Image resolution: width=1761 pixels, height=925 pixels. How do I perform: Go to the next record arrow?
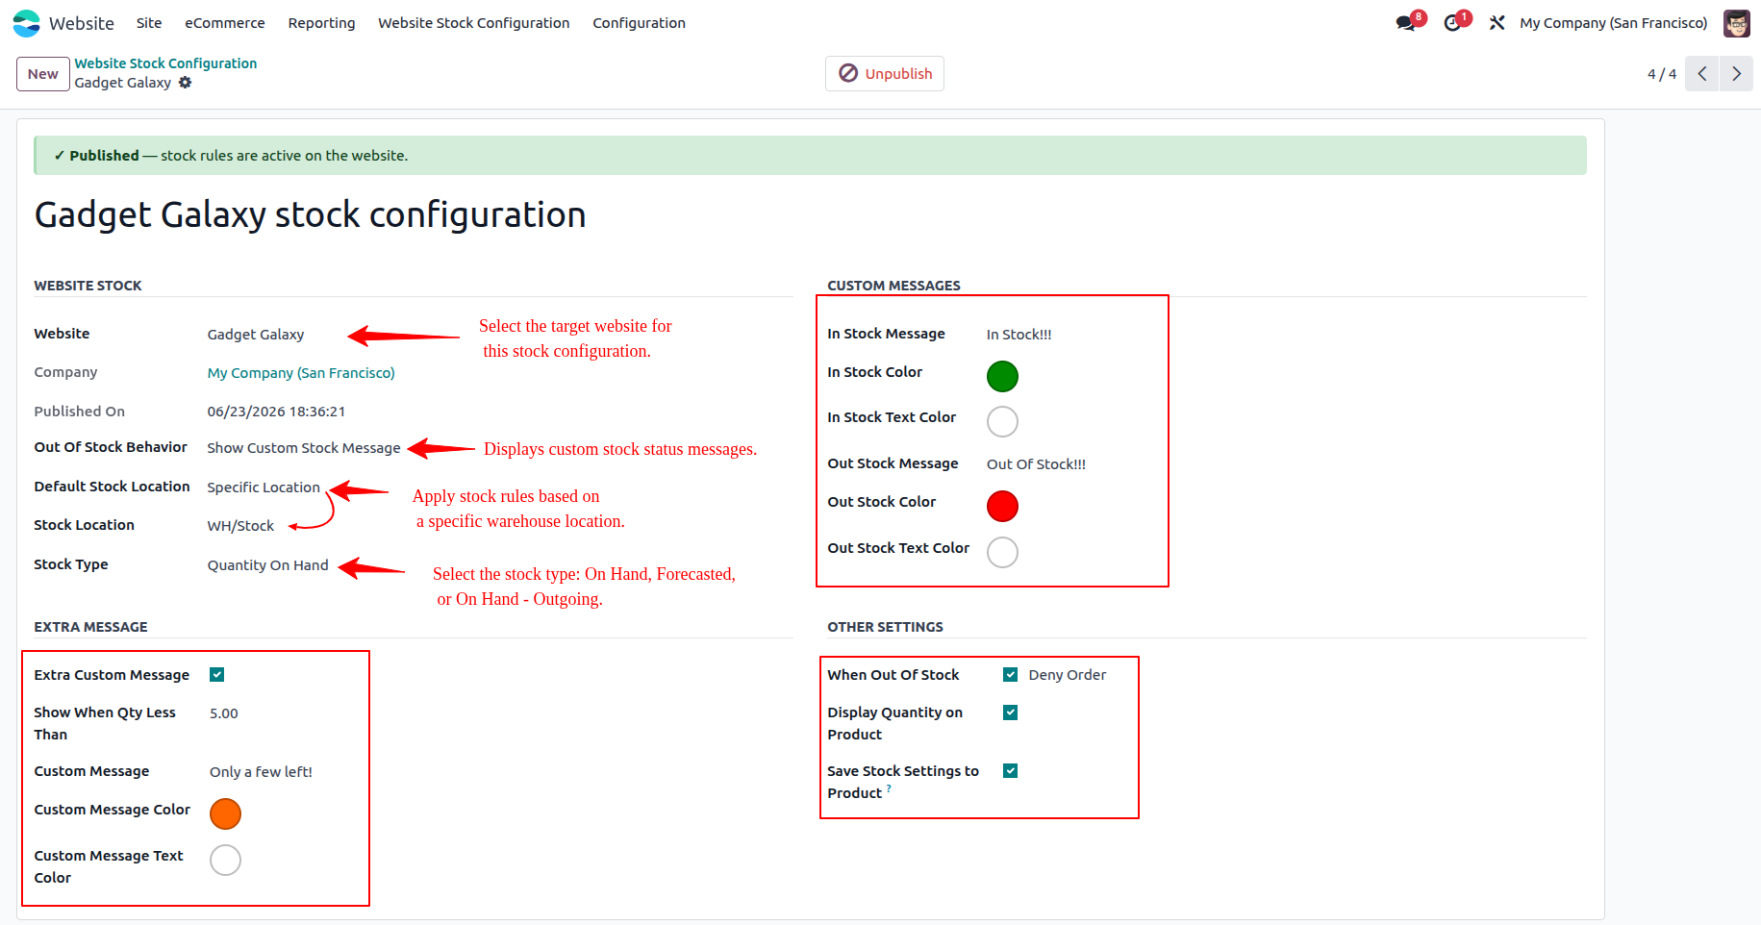point(1736,74)
